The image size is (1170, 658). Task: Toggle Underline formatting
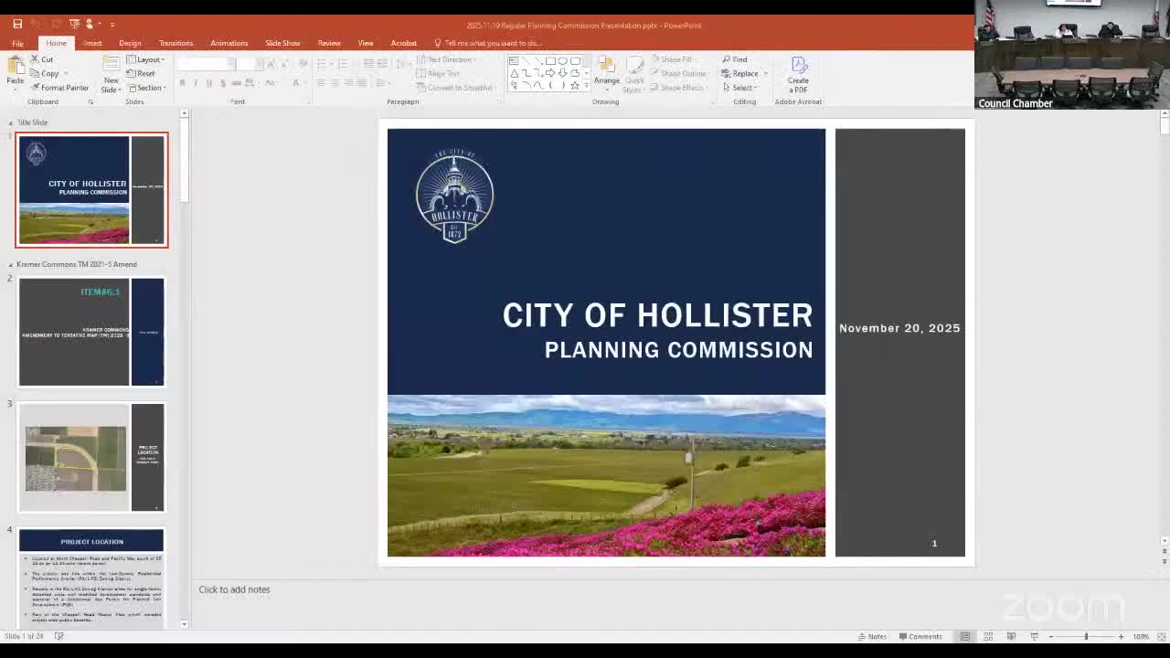click(x=208, y=83)
